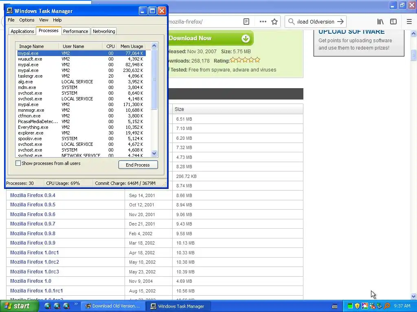Viewport: 417px width, 312px height.
Task: Click the reader view icon in address bar
Action: coord(246,22)
